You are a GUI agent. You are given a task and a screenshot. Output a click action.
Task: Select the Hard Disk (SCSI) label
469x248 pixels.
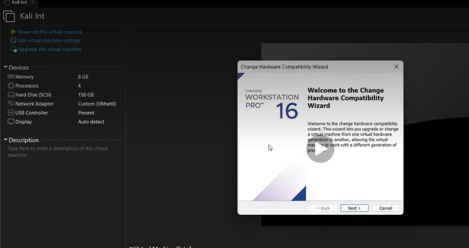(33, 94)
